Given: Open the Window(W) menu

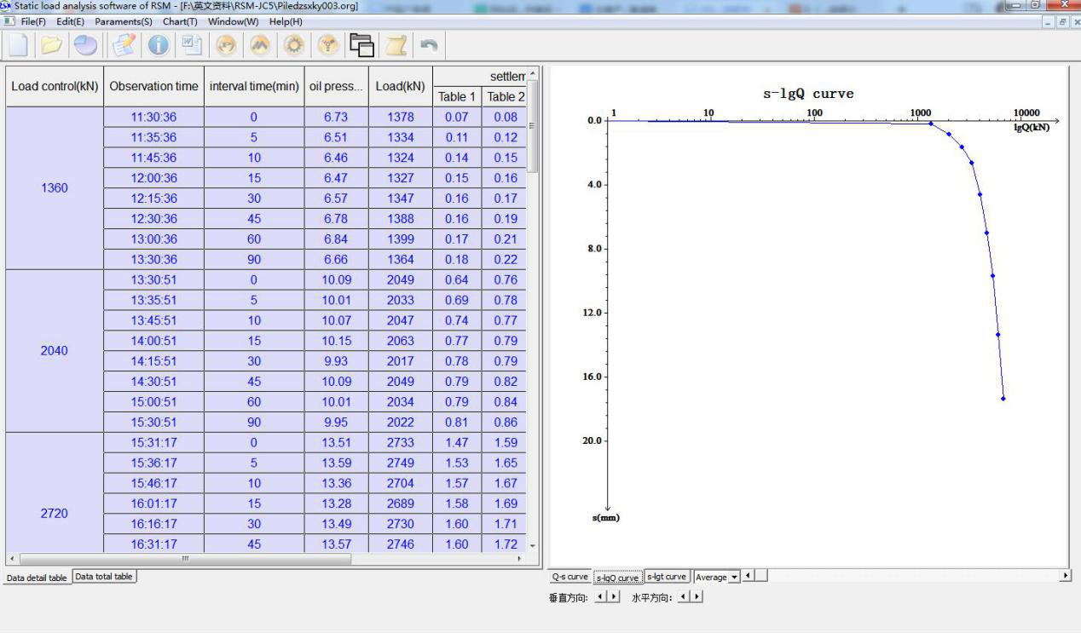Looking at the screenshot, I should click(233, 21).
